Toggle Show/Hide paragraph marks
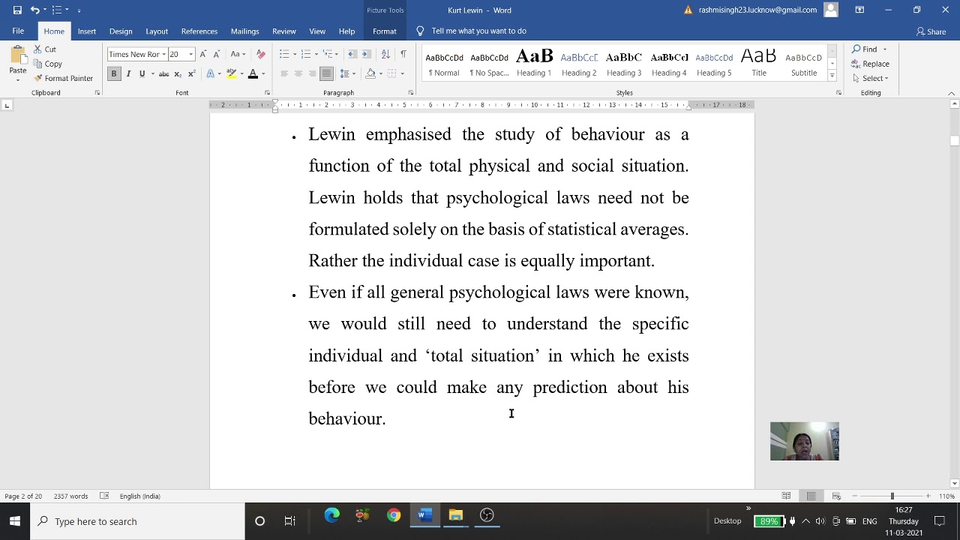The image size is (960, 540). click(403, 54)
